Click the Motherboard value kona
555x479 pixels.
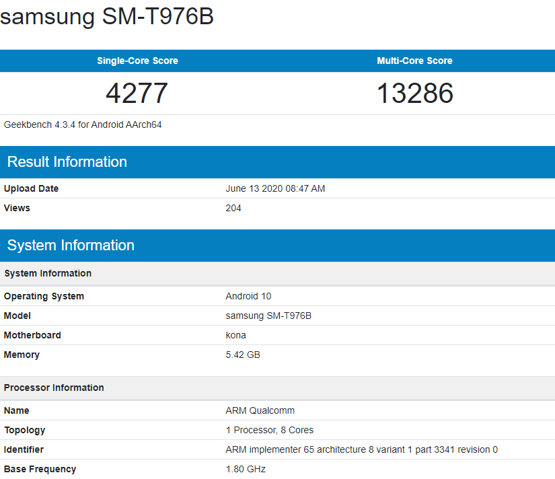(235, 335)
